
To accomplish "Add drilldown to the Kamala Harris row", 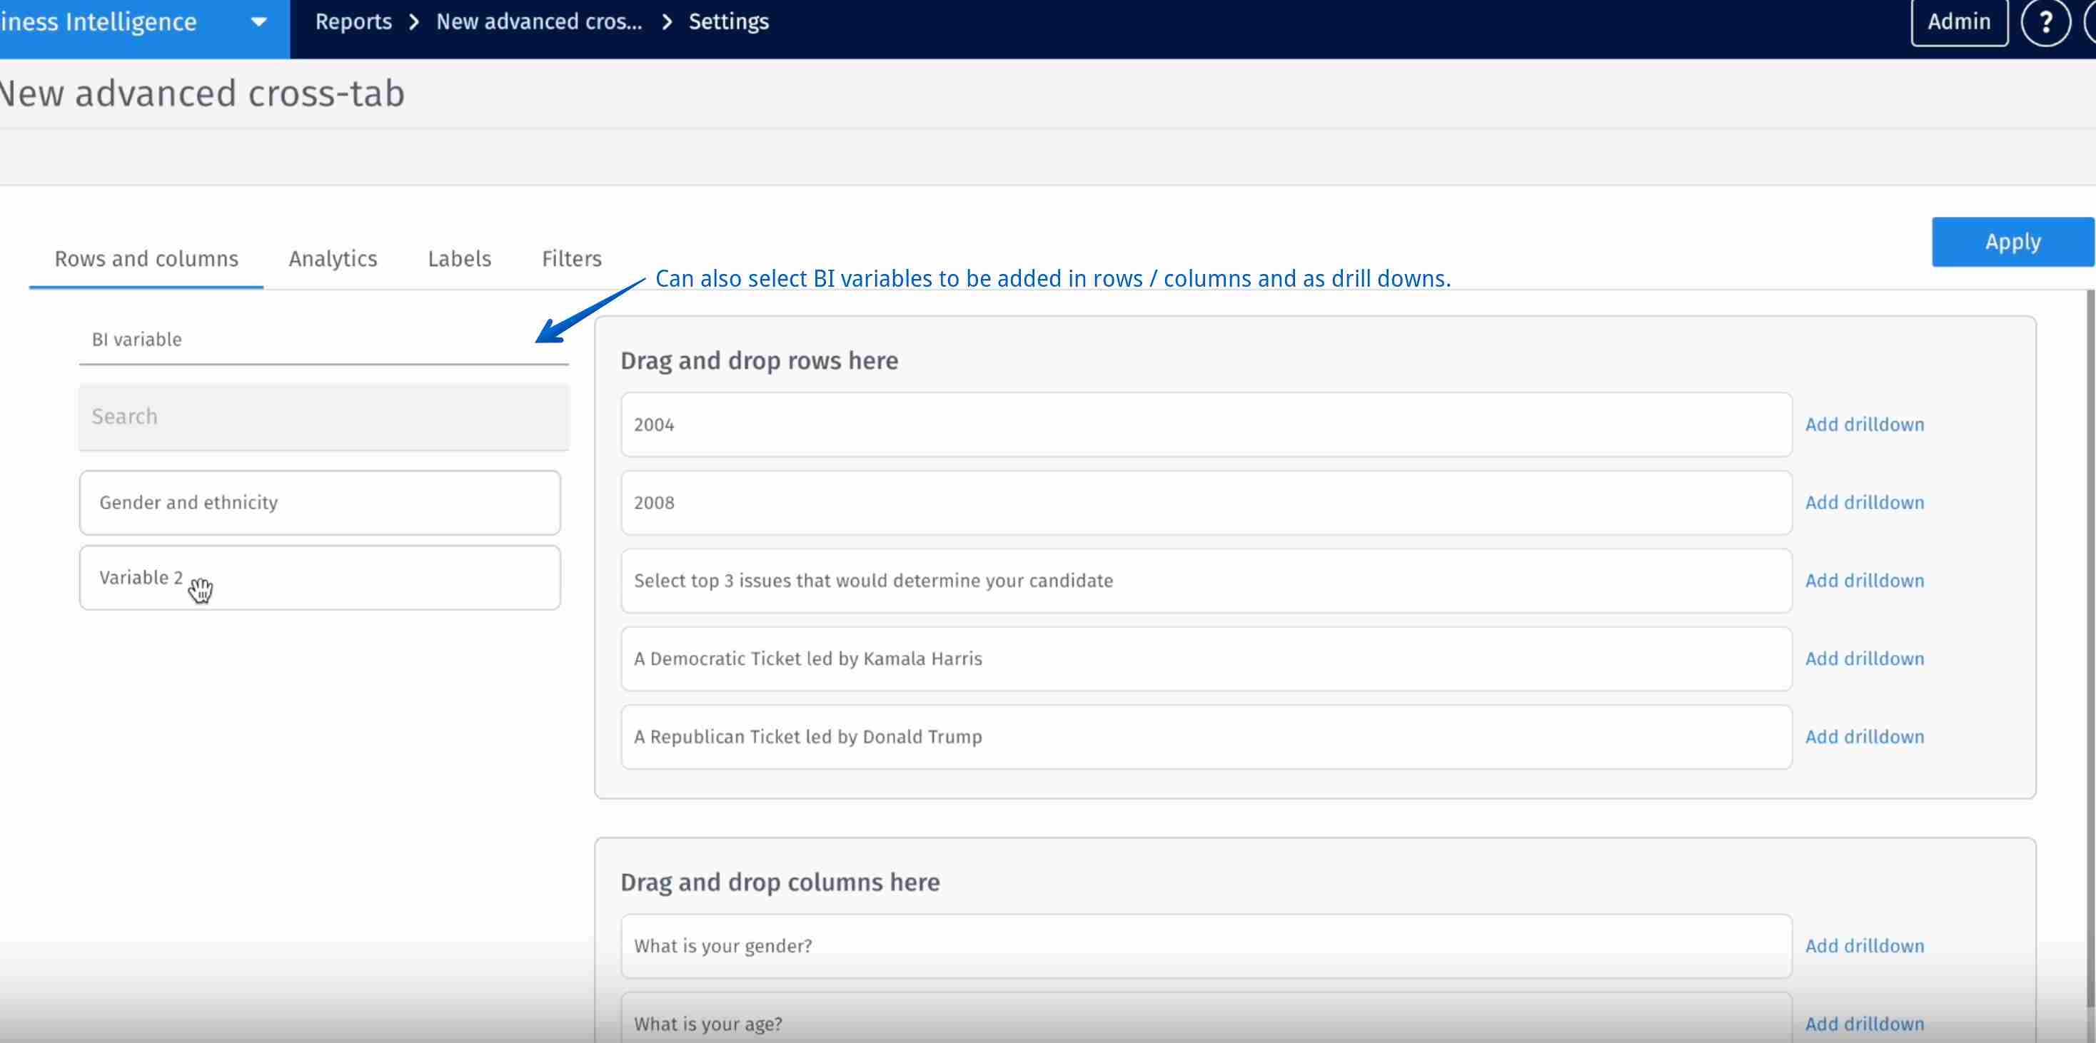I will (1865, 658).
